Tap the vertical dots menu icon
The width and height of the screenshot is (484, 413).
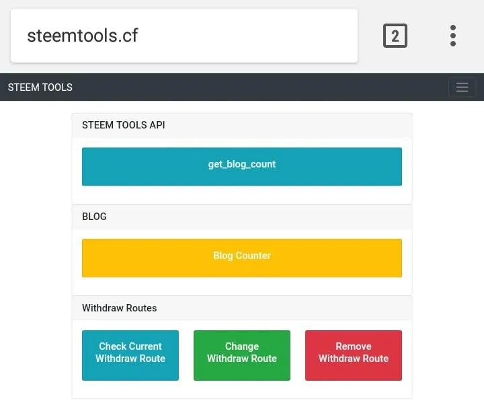(x=453, y=36)
